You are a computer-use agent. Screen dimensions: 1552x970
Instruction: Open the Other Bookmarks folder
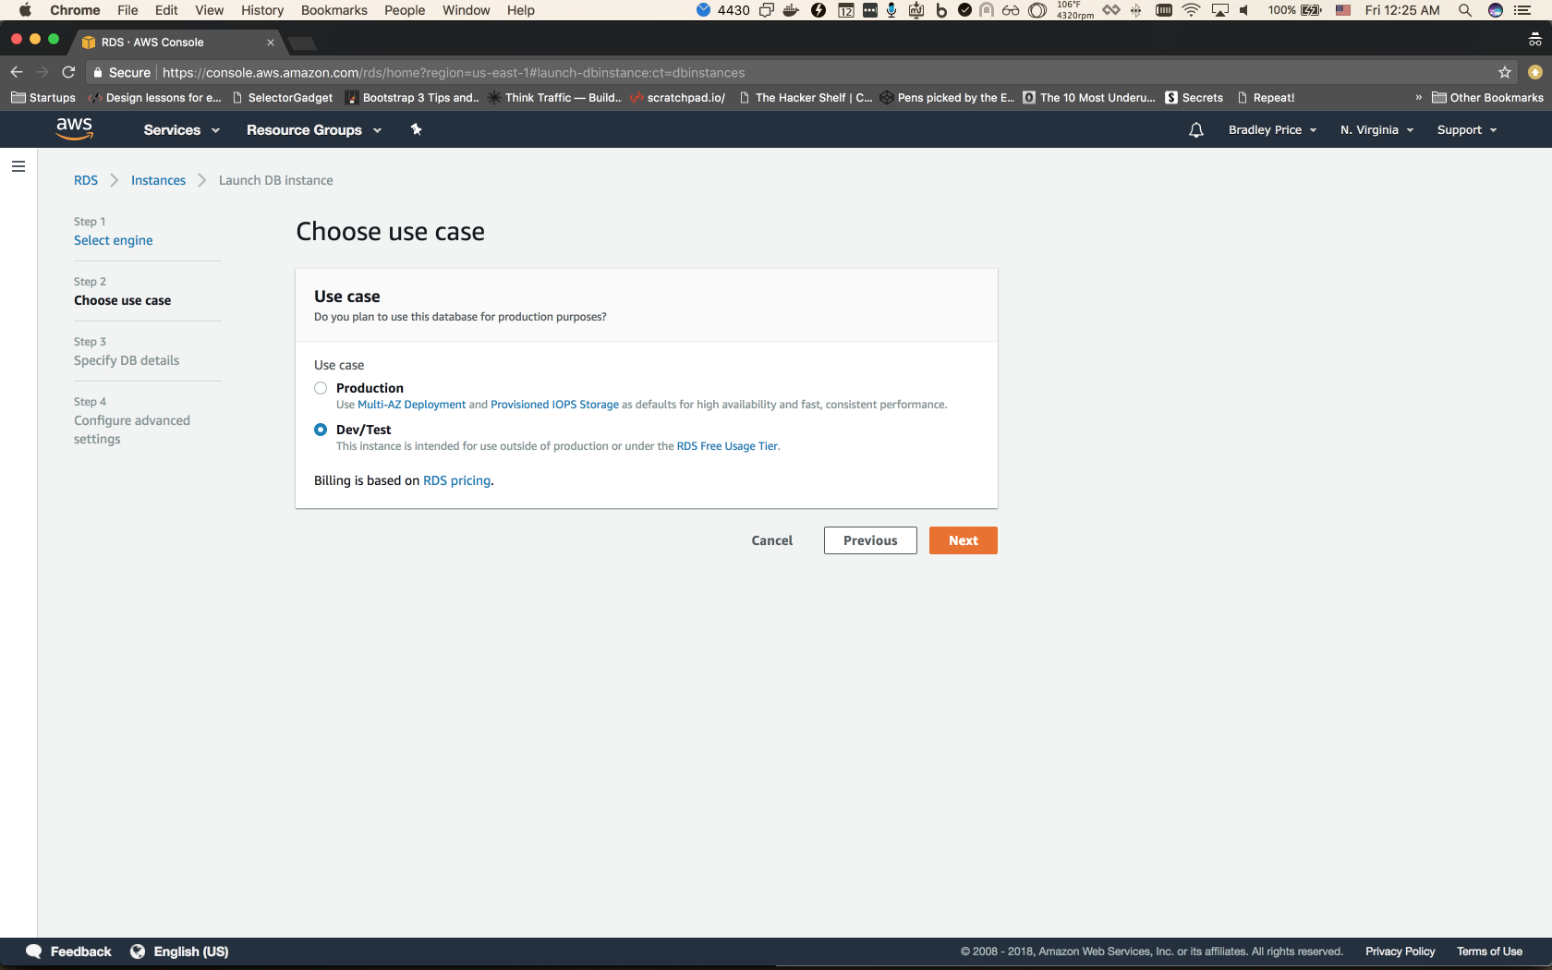(1487, 97)
